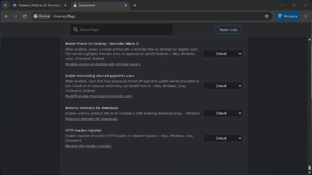Viewport: 312px width, 175px height.
Task: Open the Em pausa profile button
Action: pyautogui.click(x=288, y=16)
